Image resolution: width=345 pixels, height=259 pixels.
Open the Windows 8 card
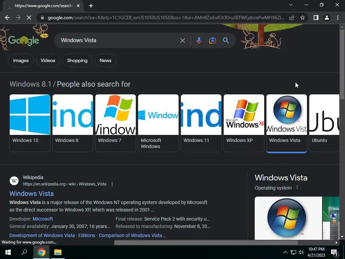[x=73, y=123]
